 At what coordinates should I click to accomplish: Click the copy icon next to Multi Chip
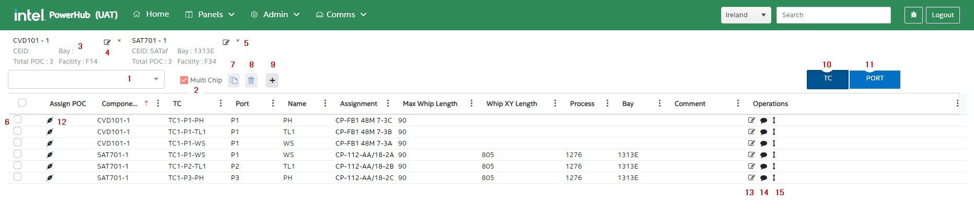[x=234, y=80]
